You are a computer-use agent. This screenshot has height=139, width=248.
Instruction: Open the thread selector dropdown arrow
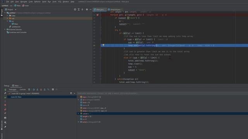[74, 93]
